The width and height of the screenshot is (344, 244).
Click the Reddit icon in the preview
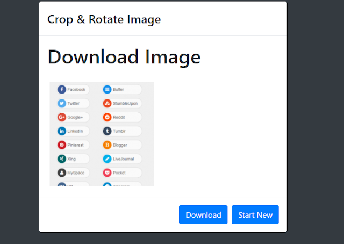click(x=107, y=117)
